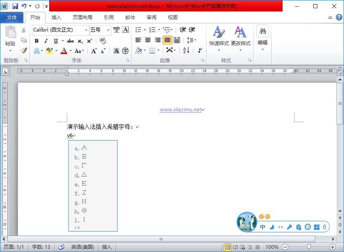This screenshot has width=344, height=252.
Task: Click the www.xilazimu.net hyperlink
Action: (181, 109)
